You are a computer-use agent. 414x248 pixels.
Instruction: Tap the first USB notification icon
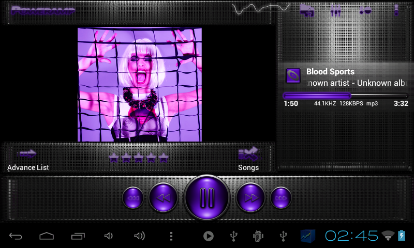coord(234,236)
